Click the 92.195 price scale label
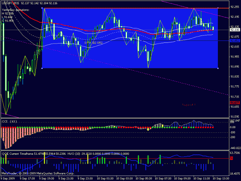This screenshot has width=241, height=181. tap(235, 17)
